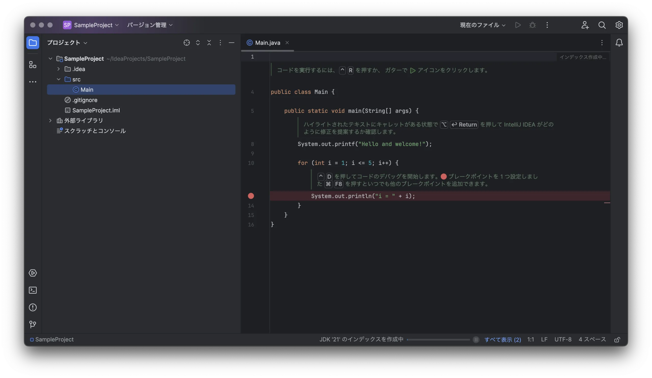This screenshot has height=378, width=652.
Task: Click Collapse All in the project panel
Action: pos(209,43)
